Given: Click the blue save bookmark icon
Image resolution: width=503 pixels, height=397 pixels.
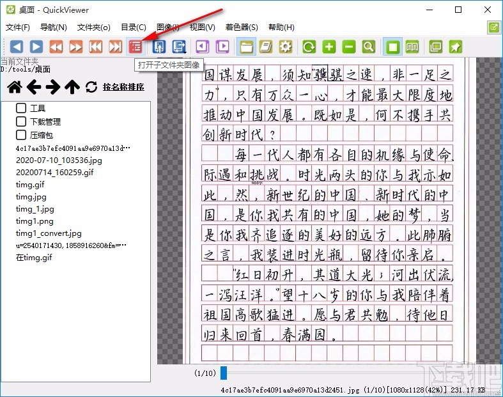Looking at the screenshot, I should coord(178,47).
